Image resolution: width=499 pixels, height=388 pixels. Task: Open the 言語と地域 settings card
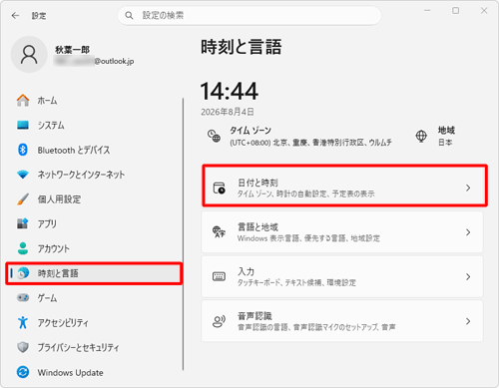pos(342,232)
